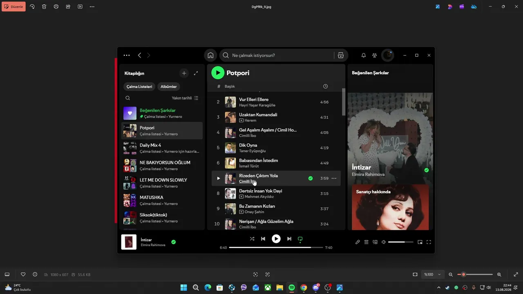Viewport: 523px width, 294px height.
Task: Skip to previous track
Action: pos(263,239)
